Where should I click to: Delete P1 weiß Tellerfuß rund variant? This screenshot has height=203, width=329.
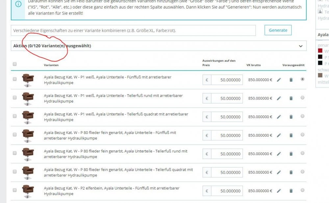coord(291,98)
